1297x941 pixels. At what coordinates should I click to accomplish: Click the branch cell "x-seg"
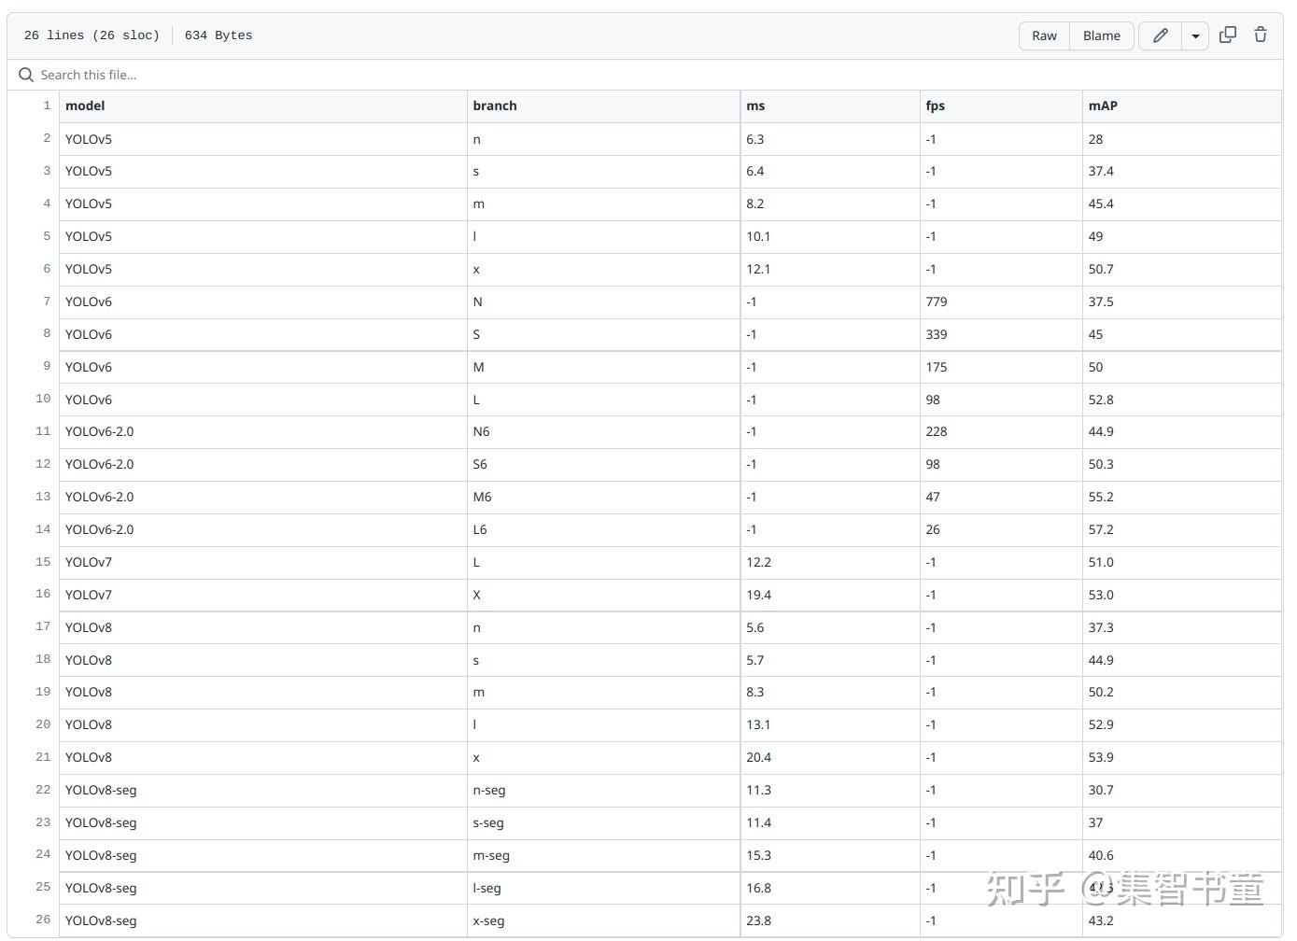pos(489,920)
